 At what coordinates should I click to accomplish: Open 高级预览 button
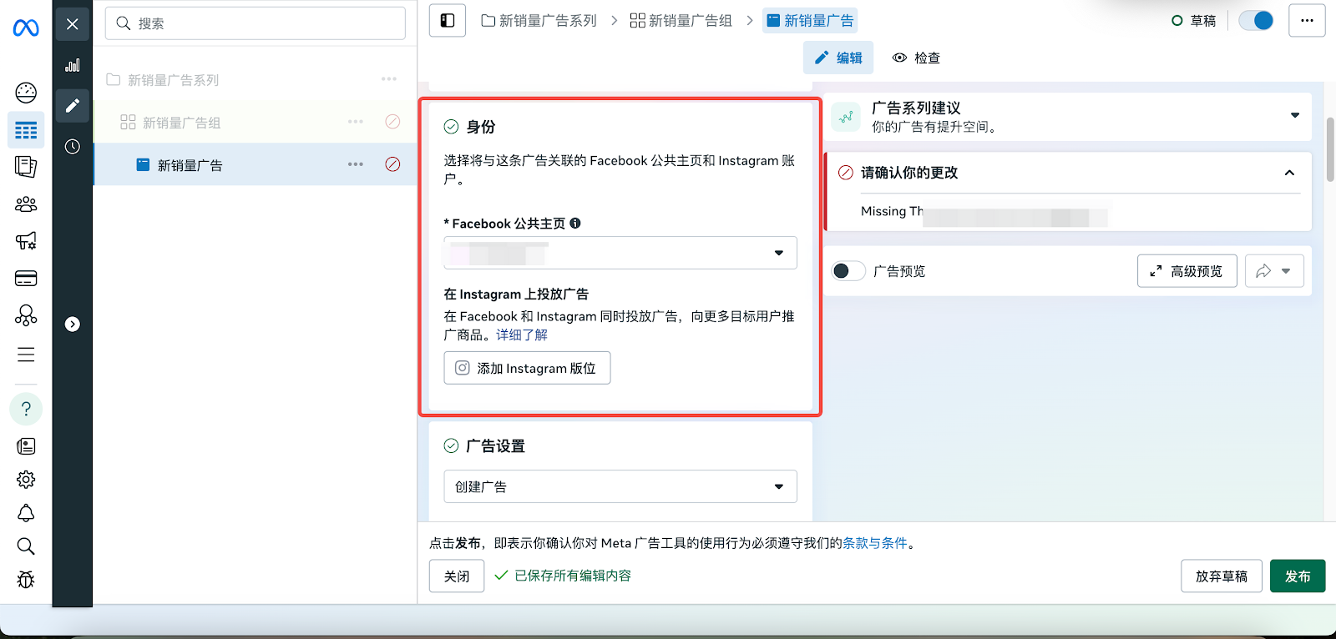(1187, 271)
